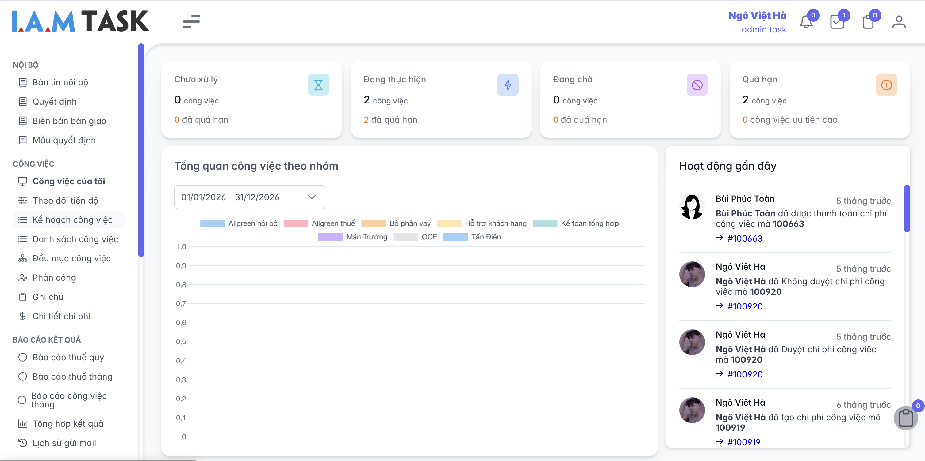Screen dimensions: 925x461
Task: Click the Bộ phận vay color swatch
Action: [x=373, y=223]
